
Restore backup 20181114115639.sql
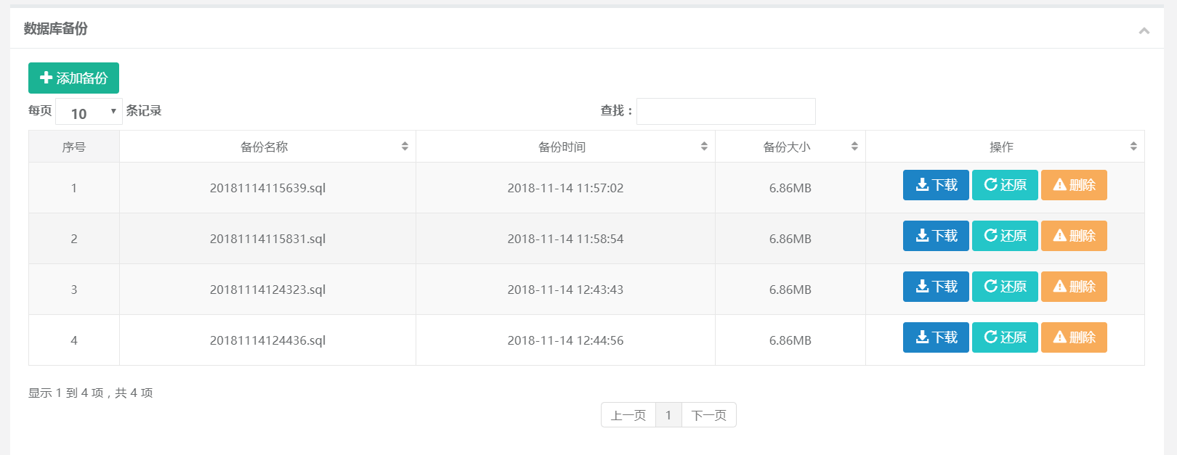tap(1005, 185)
